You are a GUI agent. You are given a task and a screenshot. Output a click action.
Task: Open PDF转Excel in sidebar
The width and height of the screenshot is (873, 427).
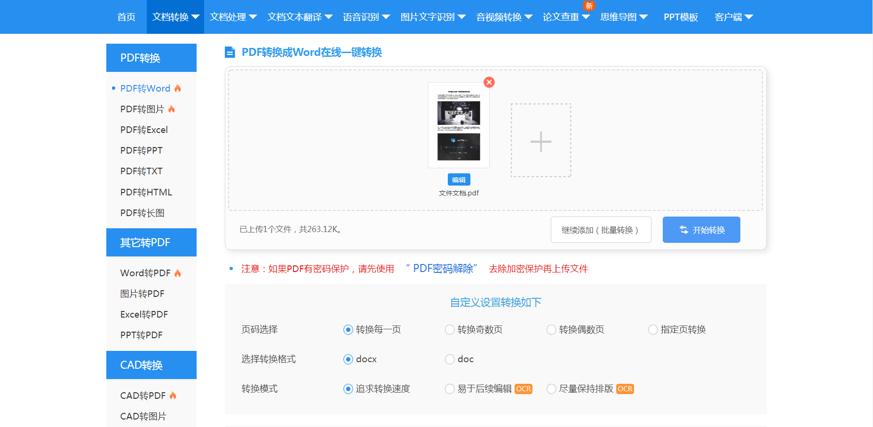tap(144, 130)
